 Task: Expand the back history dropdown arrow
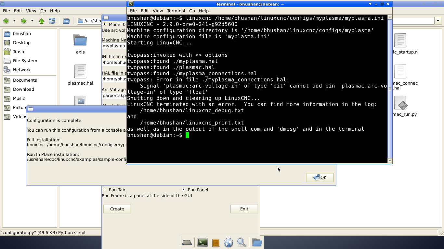14,21
